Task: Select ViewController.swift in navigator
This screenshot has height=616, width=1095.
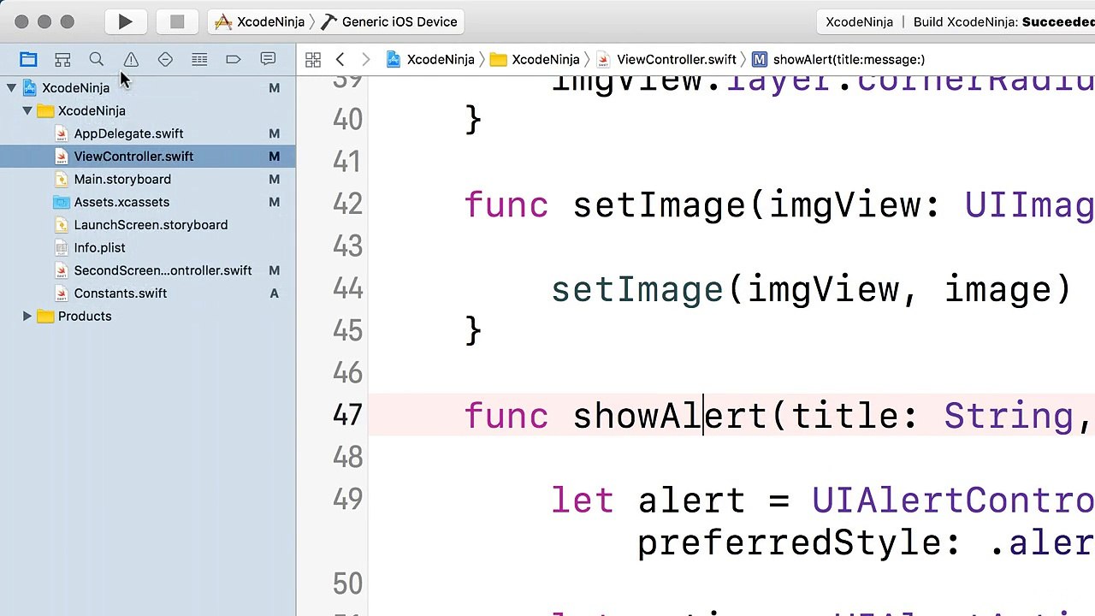Action: click(x=148, y=156)
